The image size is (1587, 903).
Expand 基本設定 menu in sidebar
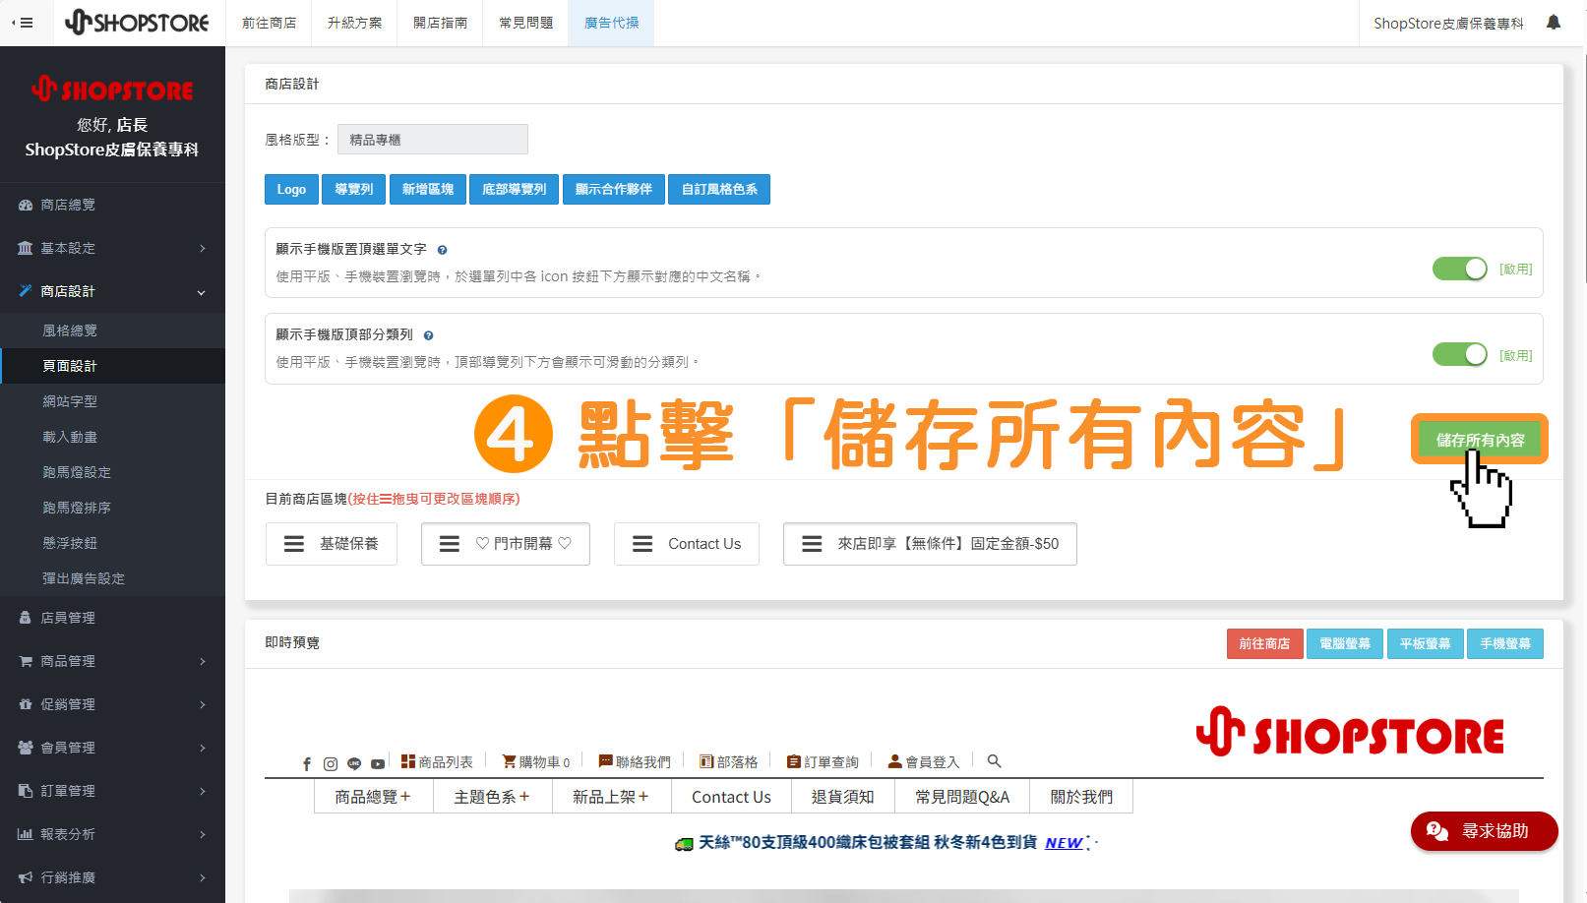(x=112, y=248)
